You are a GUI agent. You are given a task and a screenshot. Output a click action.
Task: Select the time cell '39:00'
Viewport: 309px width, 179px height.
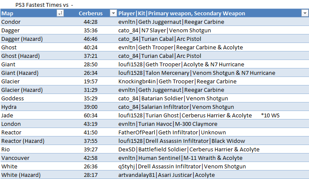(91, 107)
